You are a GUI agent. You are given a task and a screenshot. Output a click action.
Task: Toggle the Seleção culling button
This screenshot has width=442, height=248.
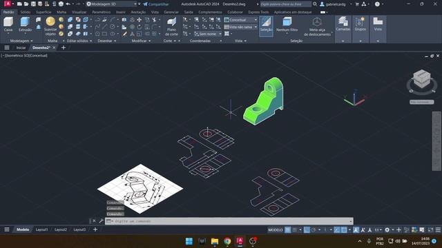[266, 26]
